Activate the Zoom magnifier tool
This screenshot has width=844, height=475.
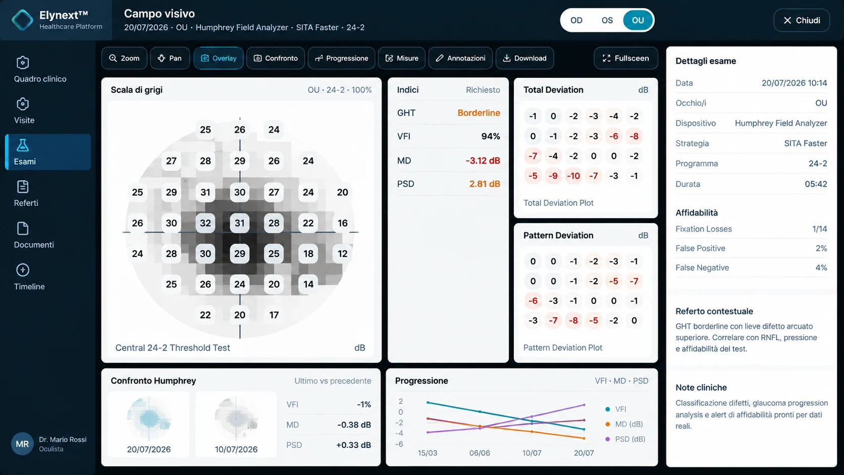(124, 58)
